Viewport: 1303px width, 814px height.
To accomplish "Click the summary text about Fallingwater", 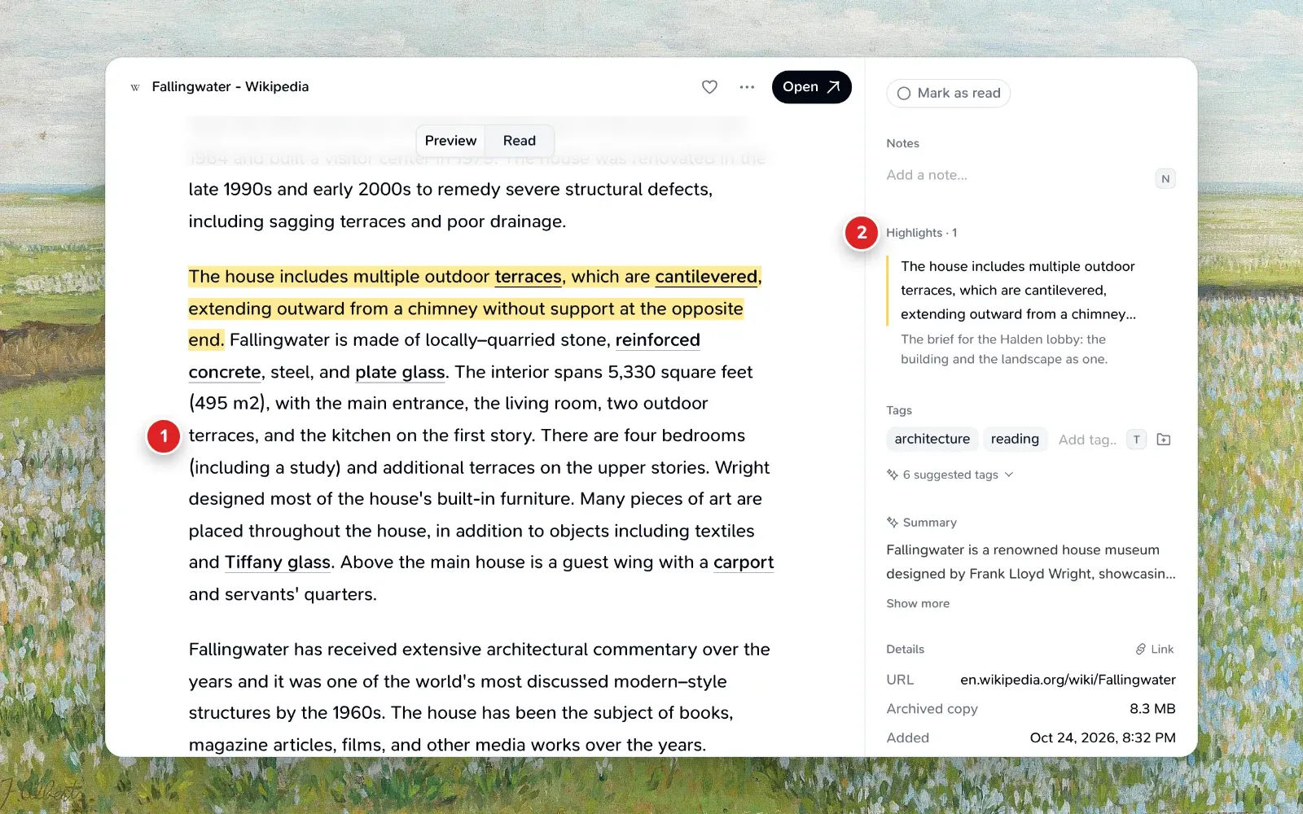I will (x=1031, y=562).
